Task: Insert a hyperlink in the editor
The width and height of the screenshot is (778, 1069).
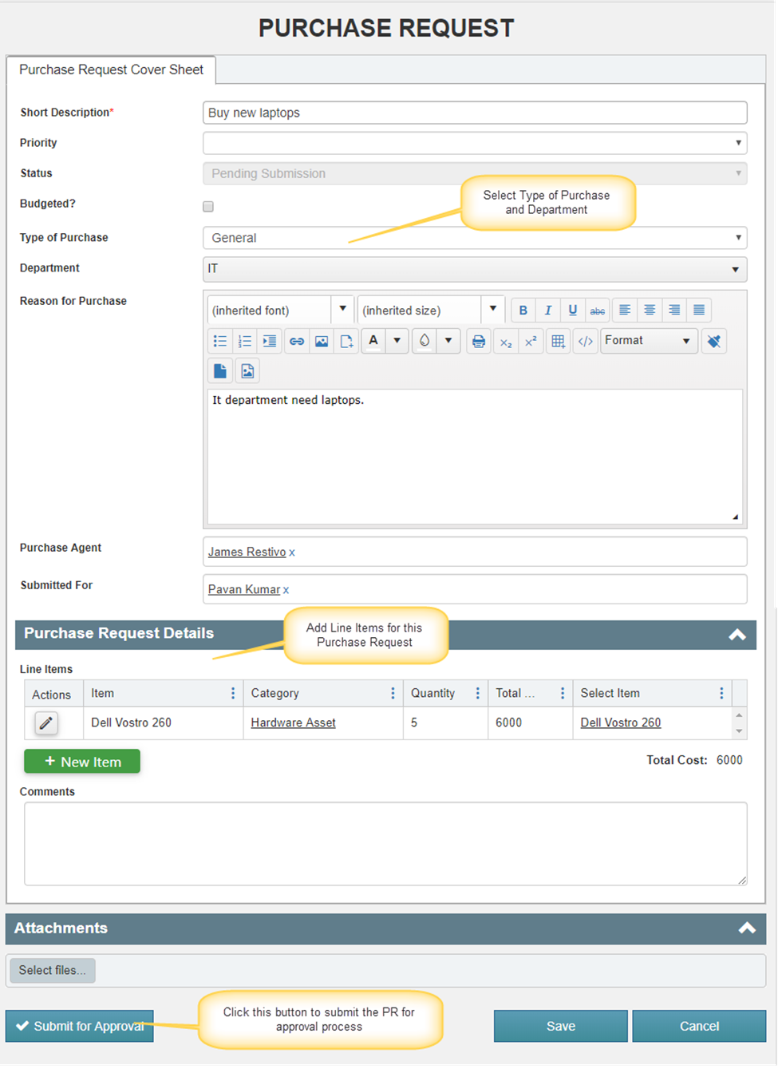Action: (296, 341)
